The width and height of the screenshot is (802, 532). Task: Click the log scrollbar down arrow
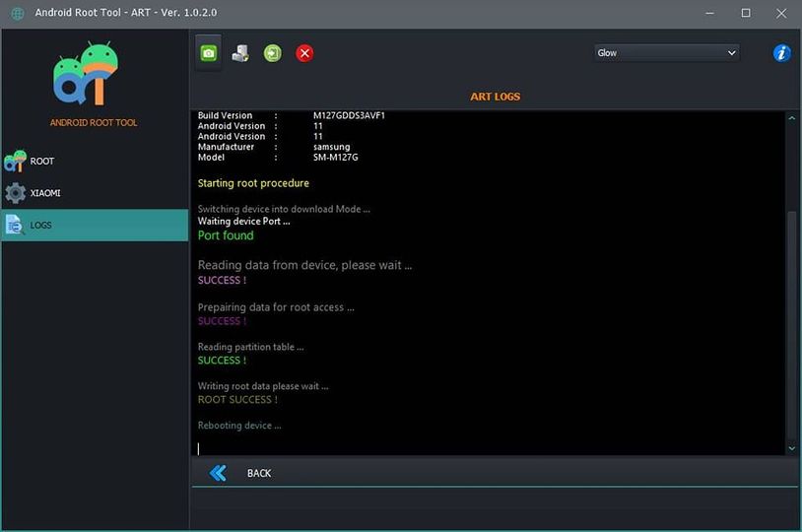[x=792, y=448]
